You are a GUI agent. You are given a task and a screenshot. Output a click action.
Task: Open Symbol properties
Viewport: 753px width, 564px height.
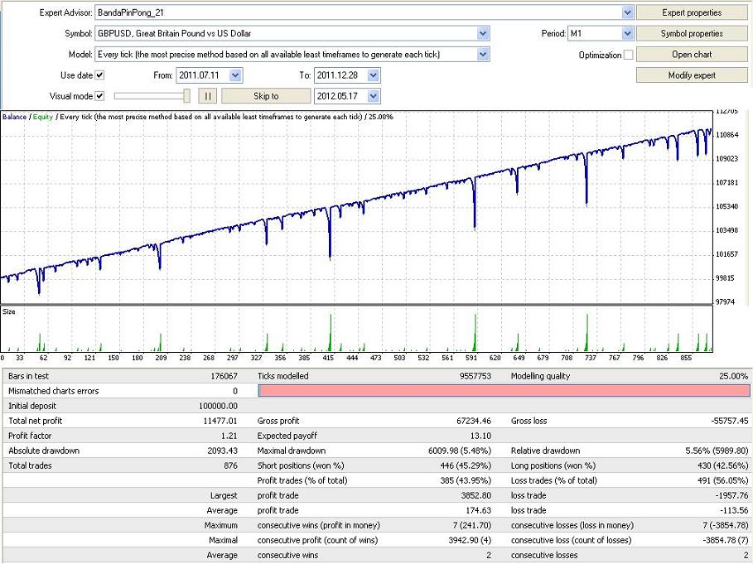click(692, 34)
